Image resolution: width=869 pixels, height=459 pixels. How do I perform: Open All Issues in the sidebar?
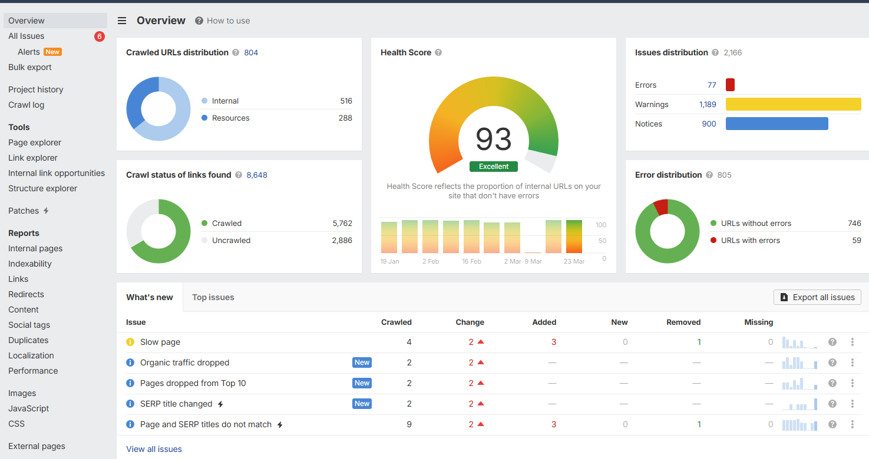[27, 36]
